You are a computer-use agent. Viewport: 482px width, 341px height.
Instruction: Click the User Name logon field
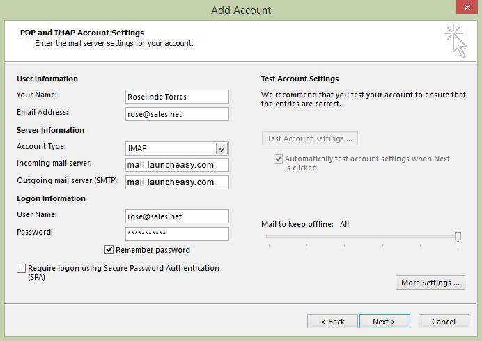click(177, 216)
